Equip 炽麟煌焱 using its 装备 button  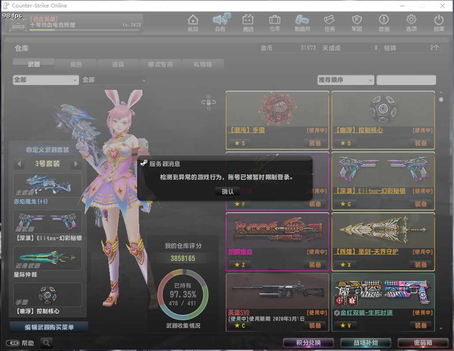(x=315, y=265)
